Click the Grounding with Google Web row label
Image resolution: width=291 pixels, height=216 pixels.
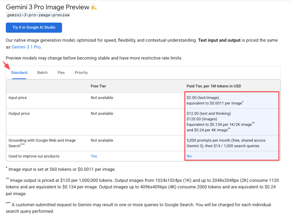42,143
